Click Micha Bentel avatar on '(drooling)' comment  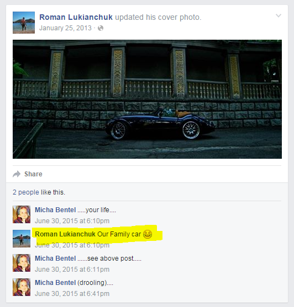pyautogui.click(x=22, y=287)
